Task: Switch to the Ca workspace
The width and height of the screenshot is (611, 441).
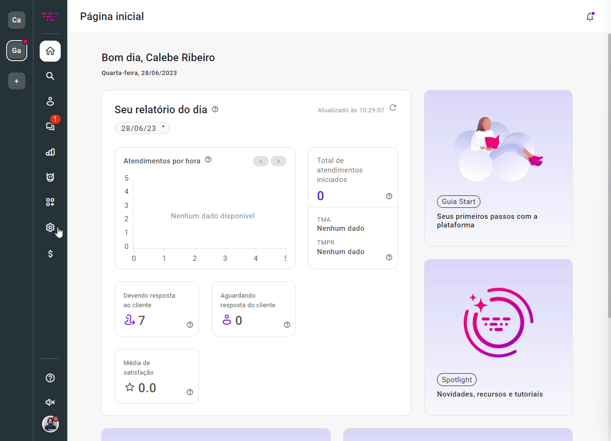Action: coord(17,20)
